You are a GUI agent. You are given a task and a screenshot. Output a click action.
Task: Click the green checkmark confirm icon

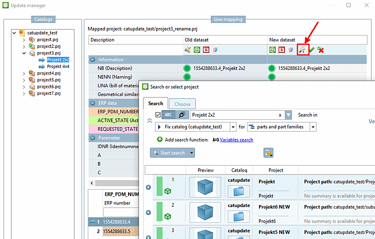coord(311,50)
